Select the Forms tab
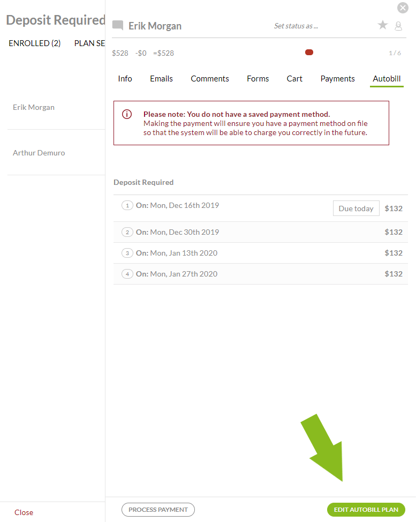Image resolution: width=416 pixels, height=522 pixels. coord(258,79)
